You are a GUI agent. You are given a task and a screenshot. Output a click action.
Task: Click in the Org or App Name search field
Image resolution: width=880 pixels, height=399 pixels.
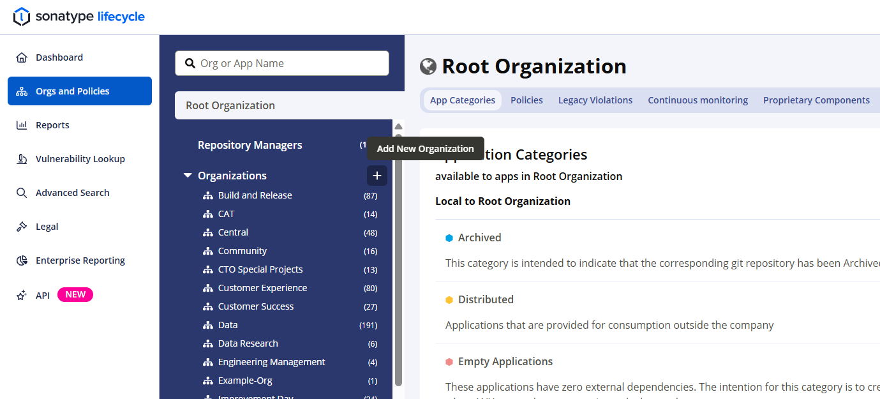282,63
